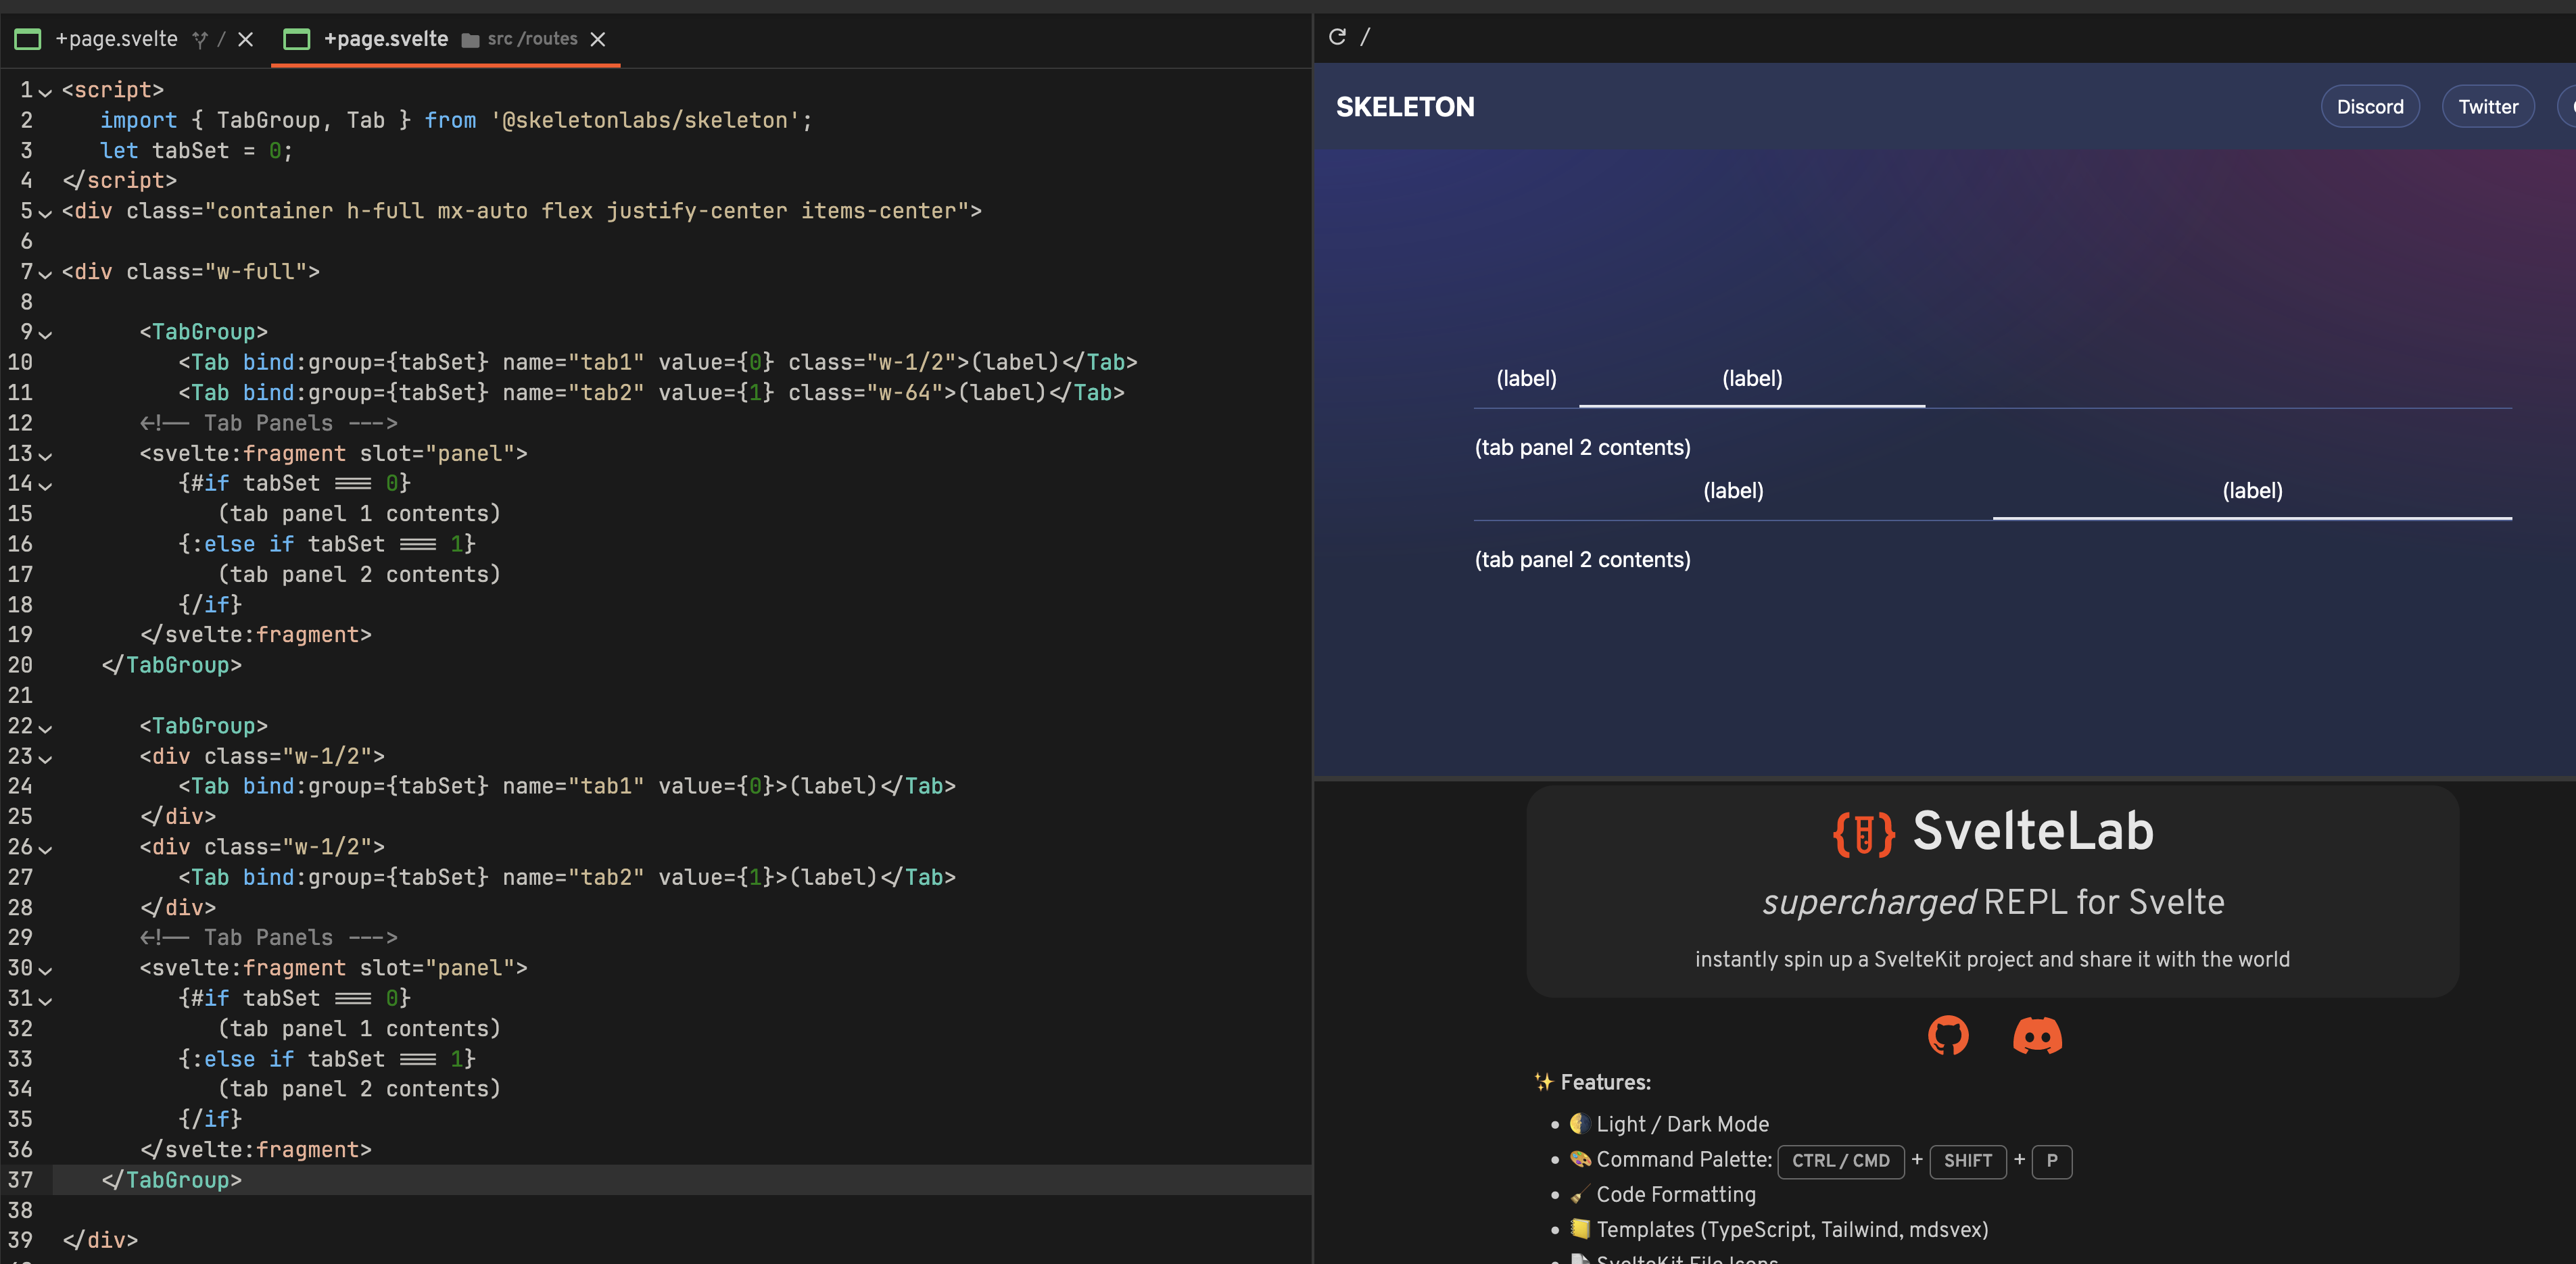
Task: Collapse the svelte:fragment block at line 13
Action: tap(44, 455)
